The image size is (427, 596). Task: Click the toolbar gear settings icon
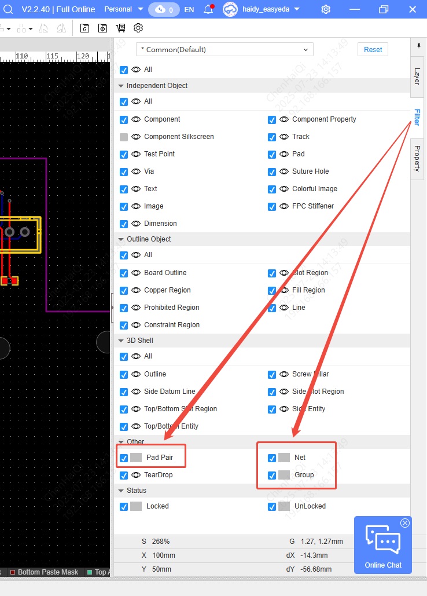138,28
